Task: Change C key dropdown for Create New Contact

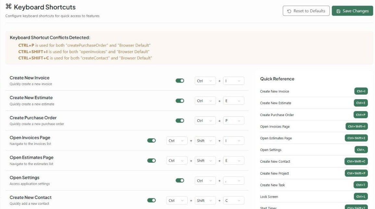Action: click(234, 200)
